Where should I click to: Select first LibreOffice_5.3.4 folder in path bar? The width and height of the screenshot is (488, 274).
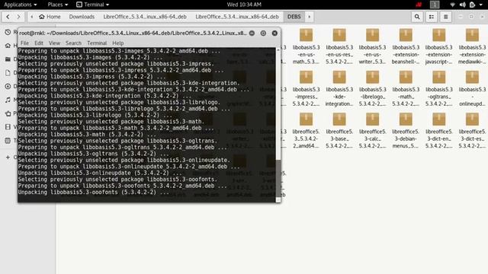click(145, 17)
